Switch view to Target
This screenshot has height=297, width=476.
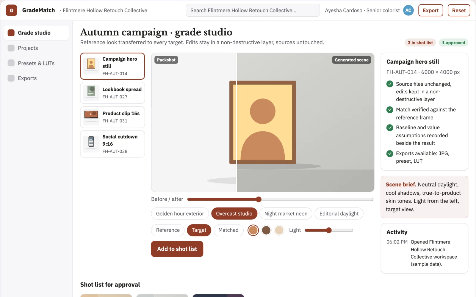click(199, 230)
